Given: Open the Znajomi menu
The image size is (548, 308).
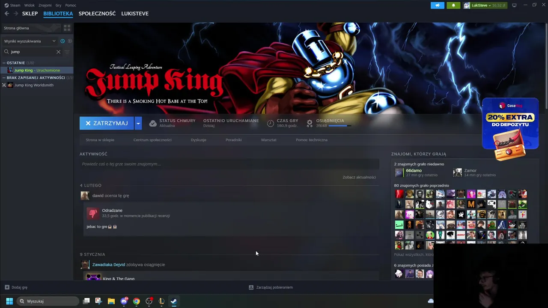Looking at the screenshot, I should 45,5.
